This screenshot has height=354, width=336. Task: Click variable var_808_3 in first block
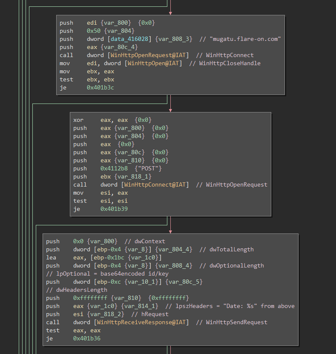pyautogui.click(x=173, y=39)
